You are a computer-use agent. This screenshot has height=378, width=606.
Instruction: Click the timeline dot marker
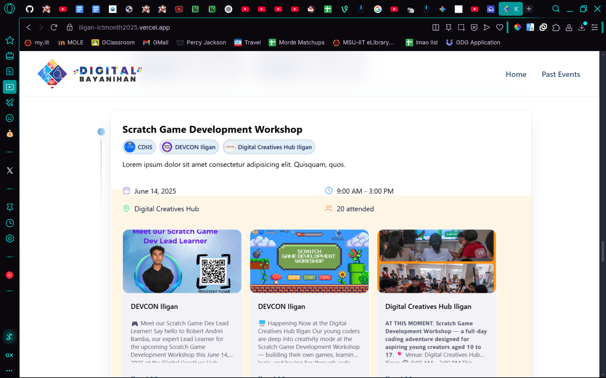click(x=101, y=132)
